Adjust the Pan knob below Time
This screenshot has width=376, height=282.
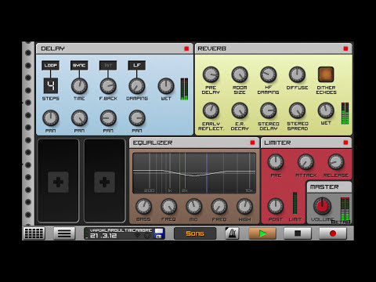79,118
